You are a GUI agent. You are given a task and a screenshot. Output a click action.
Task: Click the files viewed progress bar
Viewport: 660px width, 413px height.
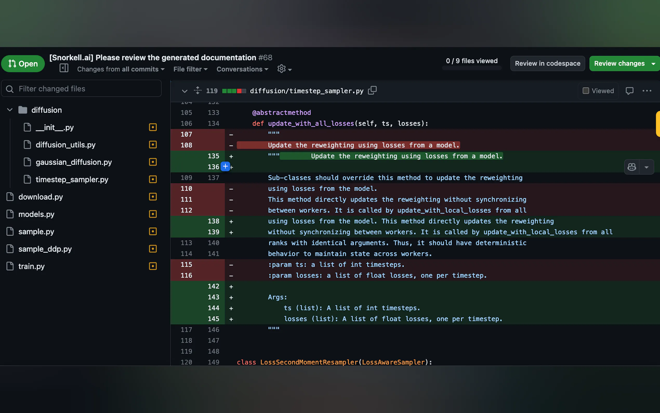point(471,68)
